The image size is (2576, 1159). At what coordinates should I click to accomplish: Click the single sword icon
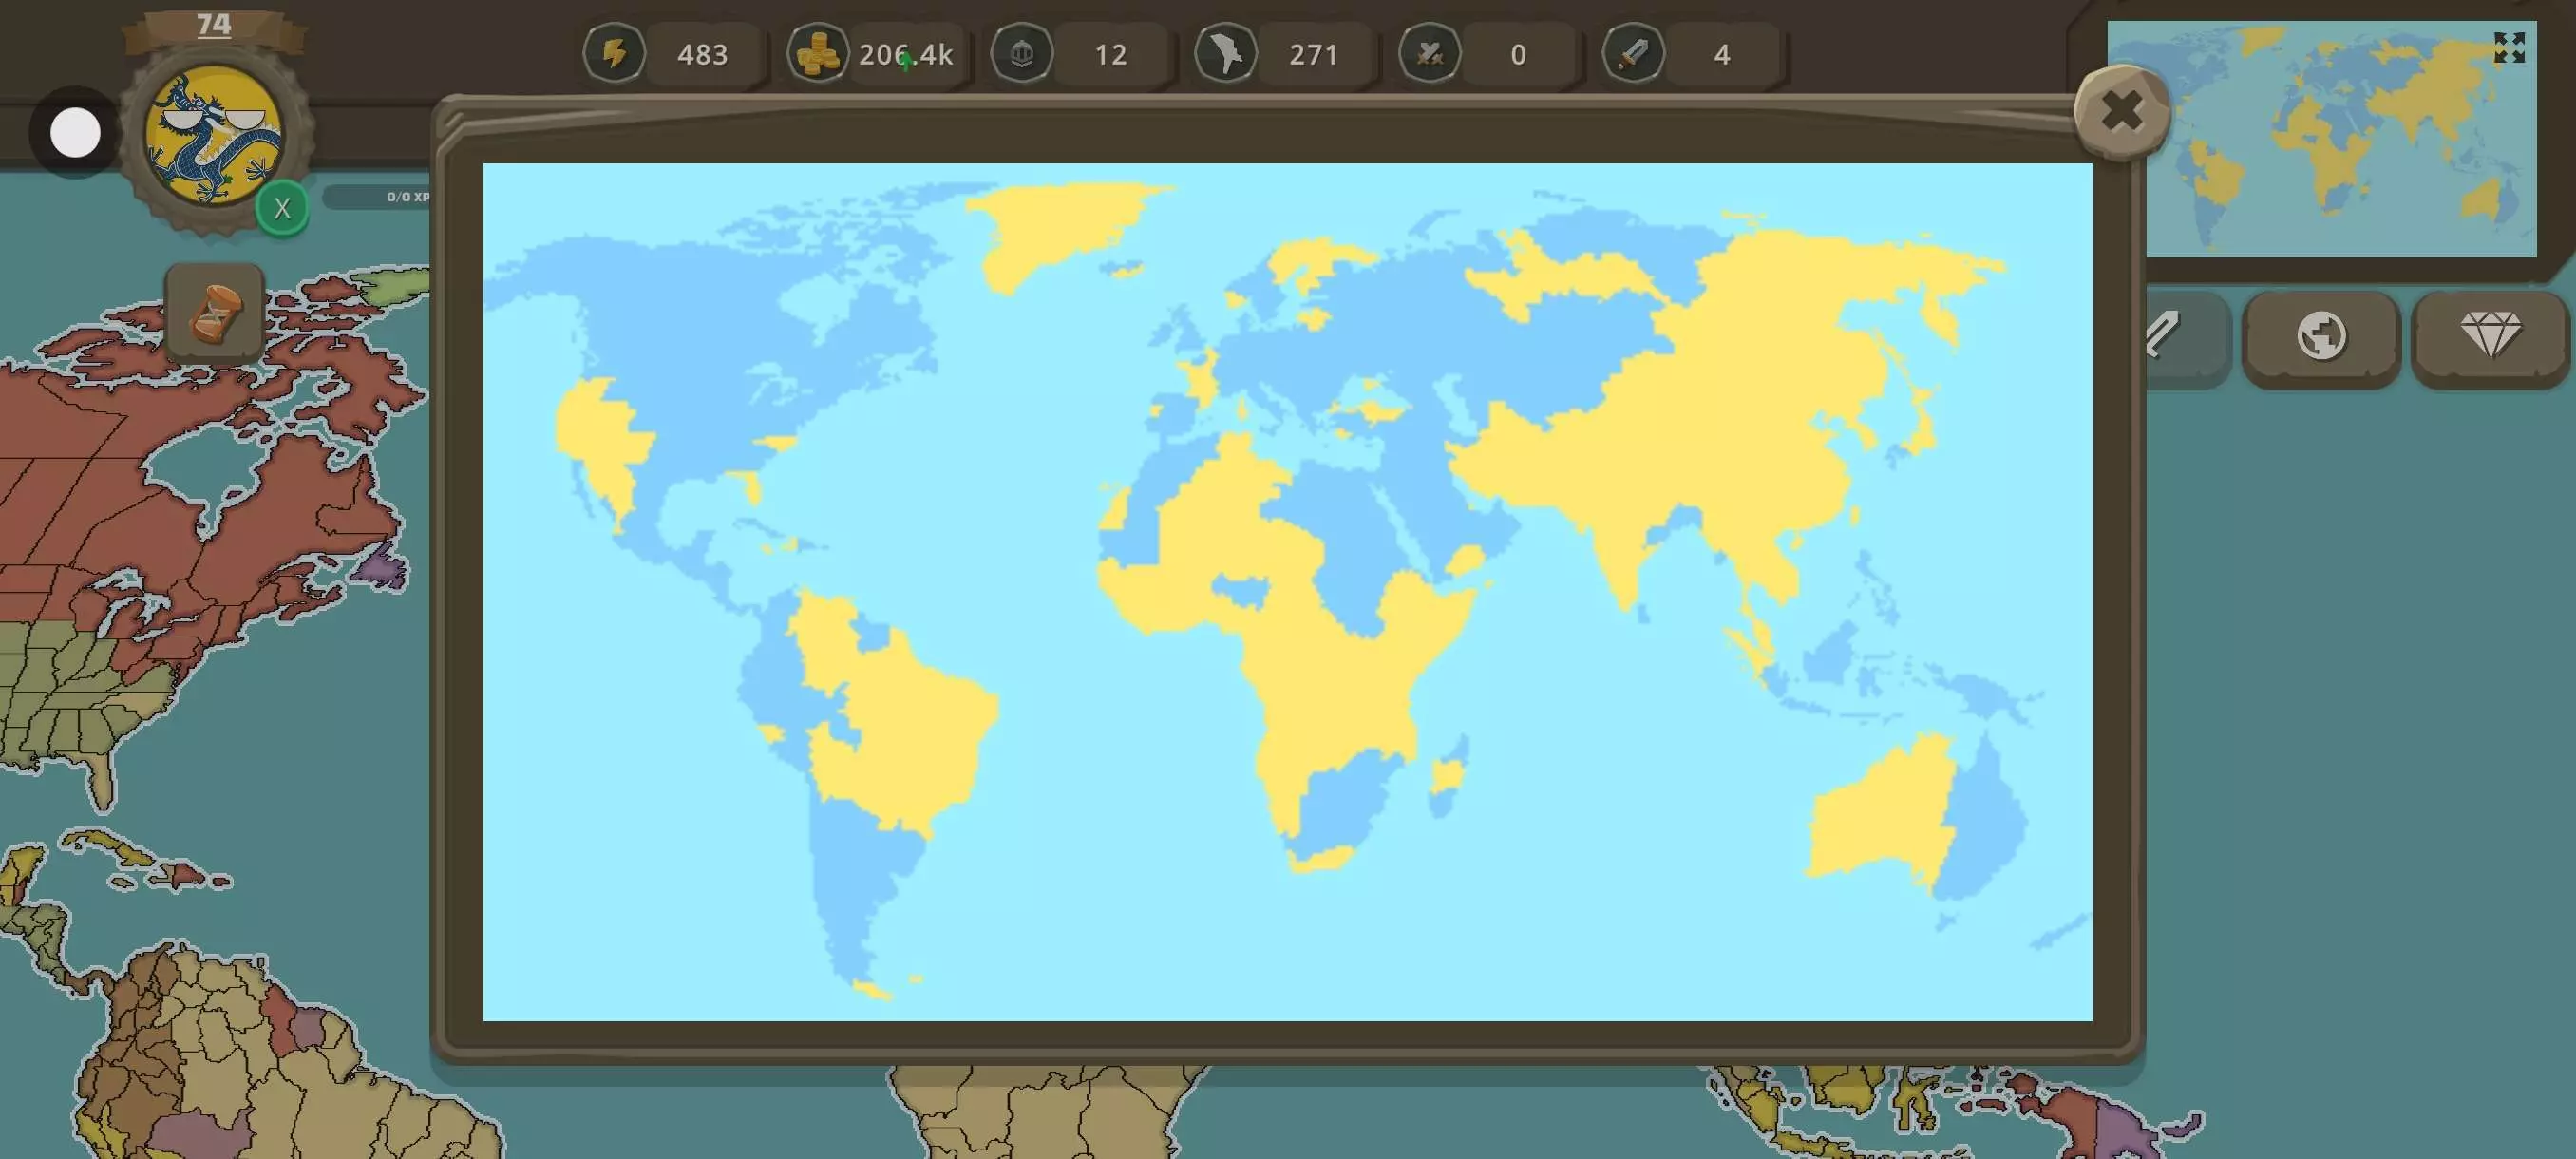click(1634, 53)
